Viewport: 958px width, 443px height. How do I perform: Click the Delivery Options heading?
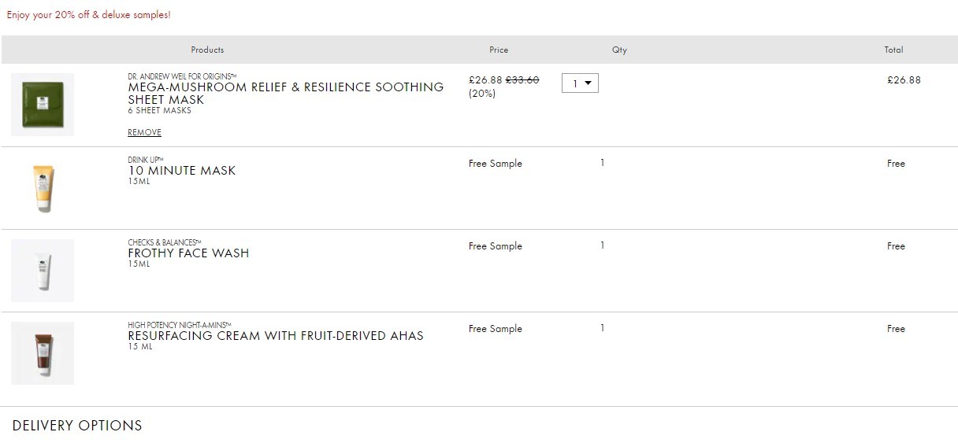77,426
